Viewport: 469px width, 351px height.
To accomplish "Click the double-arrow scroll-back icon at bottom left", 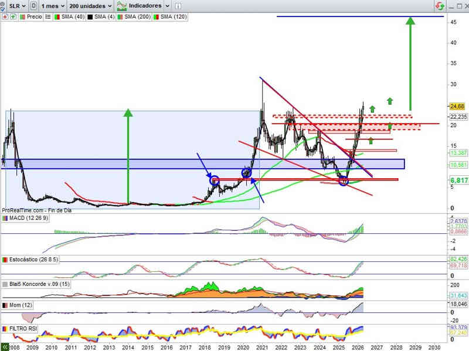I will pyautogui.click(x=5, y=346).
